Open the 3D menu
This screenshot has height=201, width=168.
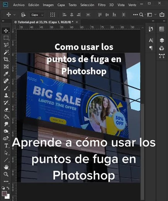click(111, 5)
